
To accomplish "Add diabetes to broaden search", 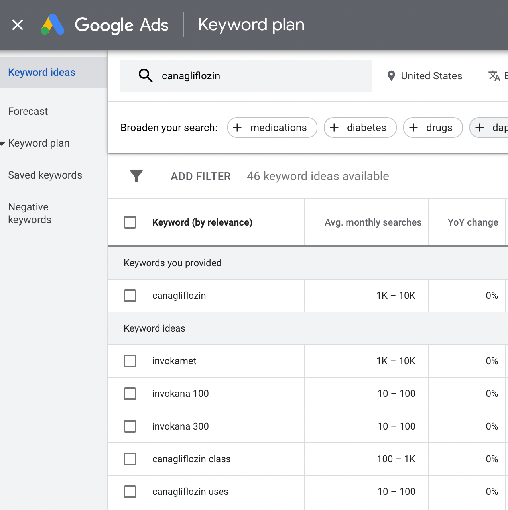I will (360, 127).
